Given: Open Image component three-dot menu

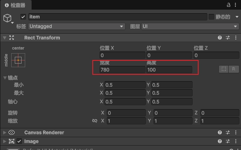Looking at the screenshot, I should (236, 141).
